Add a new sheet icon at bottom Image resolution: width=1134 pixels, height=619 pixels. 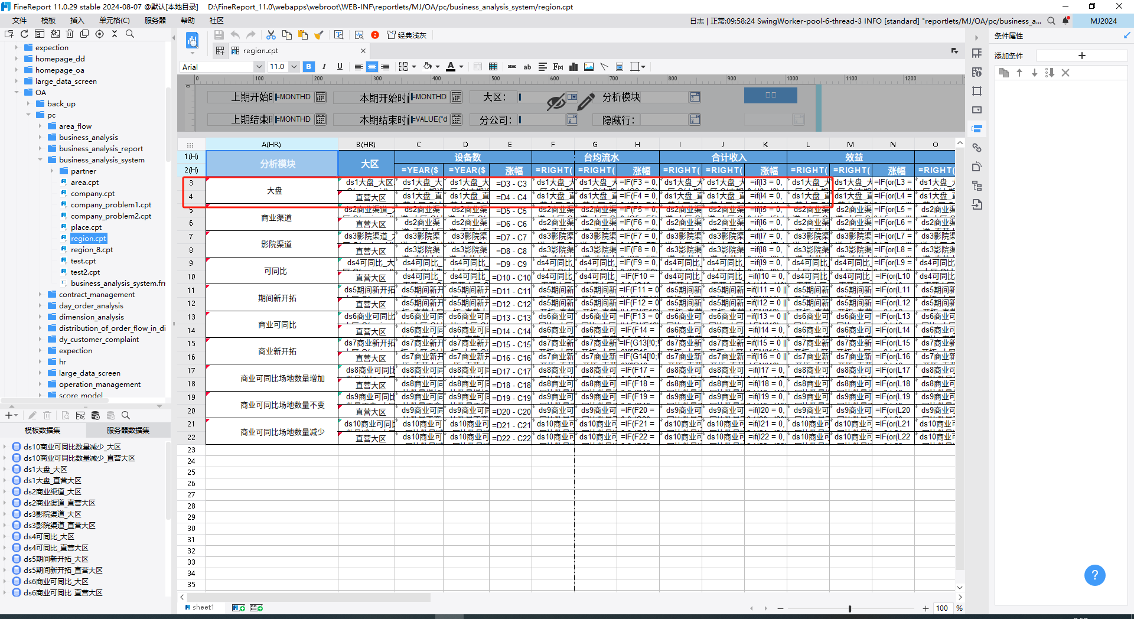pyautogui.click(x=239, y=608)
